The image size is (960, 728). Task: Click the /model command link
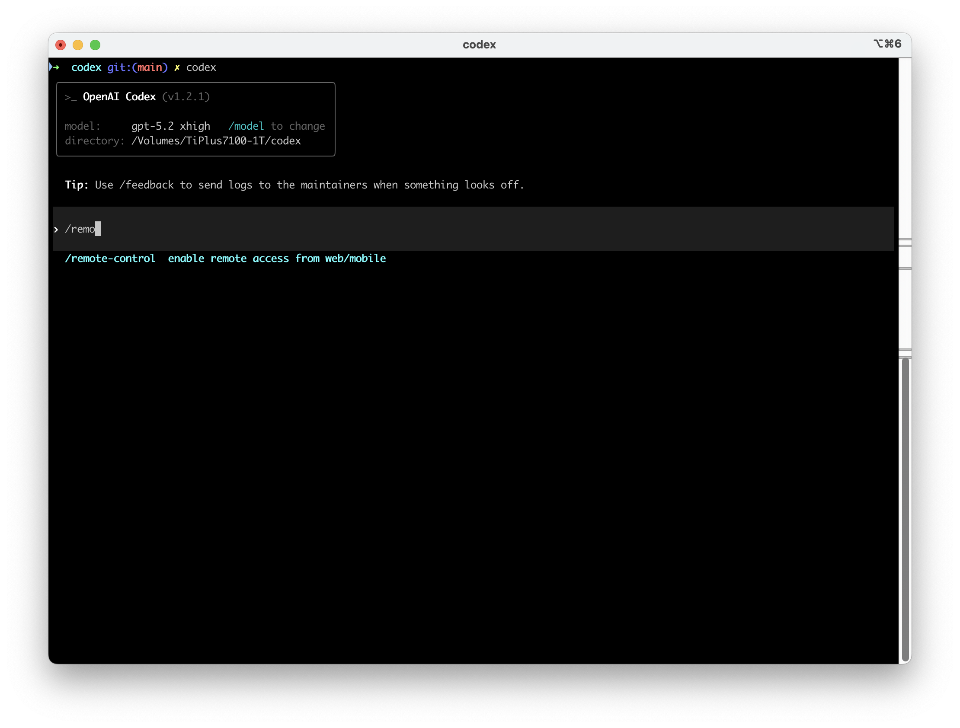point(246,126)
